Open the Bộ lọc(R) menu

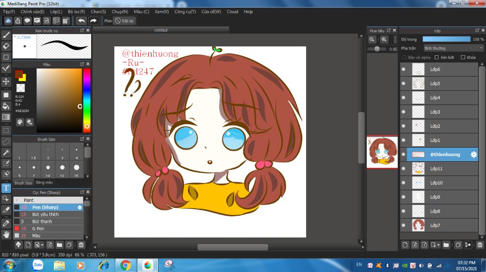coord(76,12)
